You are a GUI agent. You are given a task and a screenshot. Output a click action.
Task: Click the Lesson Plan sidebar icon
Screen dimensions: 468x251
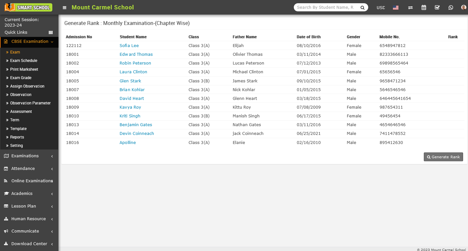point(6,206)
